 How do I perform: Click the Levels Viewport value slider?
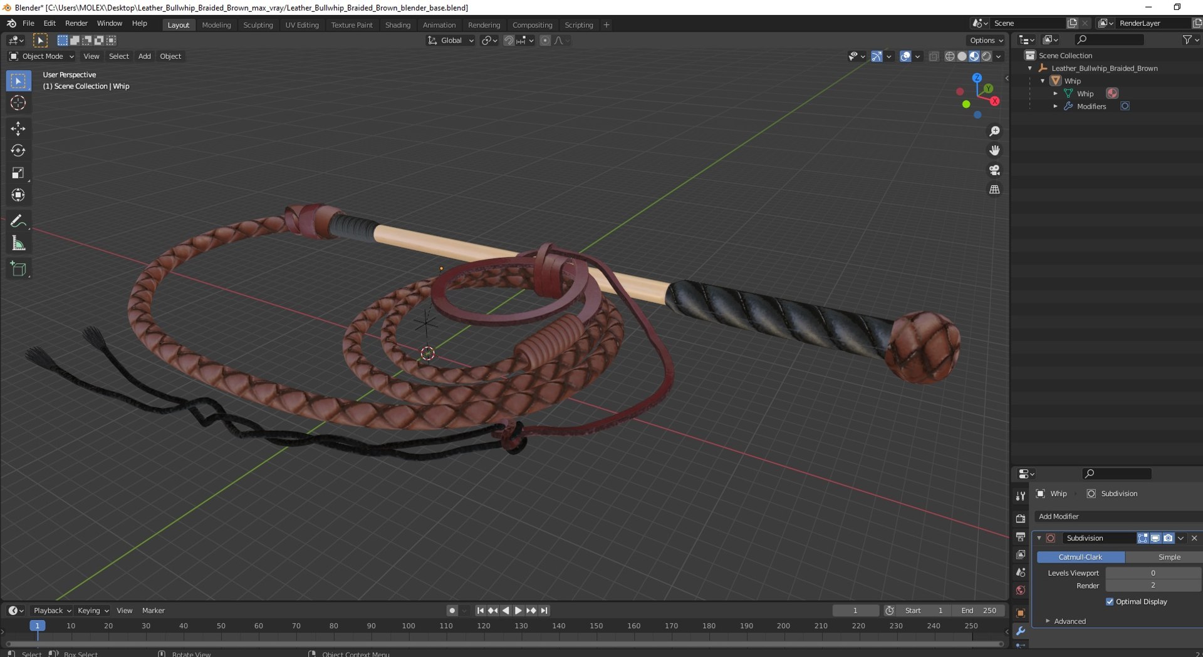pyautogui.click(x=1154, y=573)
